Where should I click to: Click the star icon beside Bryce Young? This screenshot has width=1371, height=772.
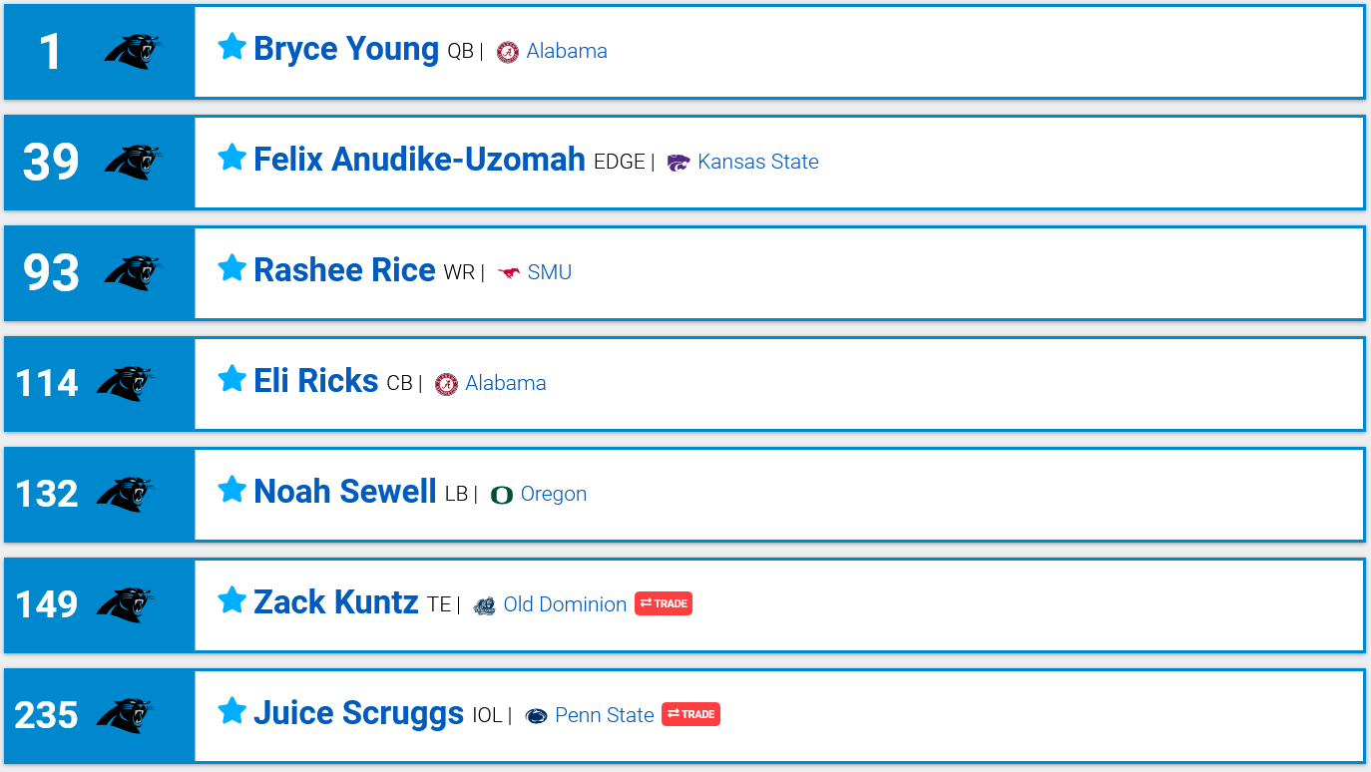pos(231,46)
